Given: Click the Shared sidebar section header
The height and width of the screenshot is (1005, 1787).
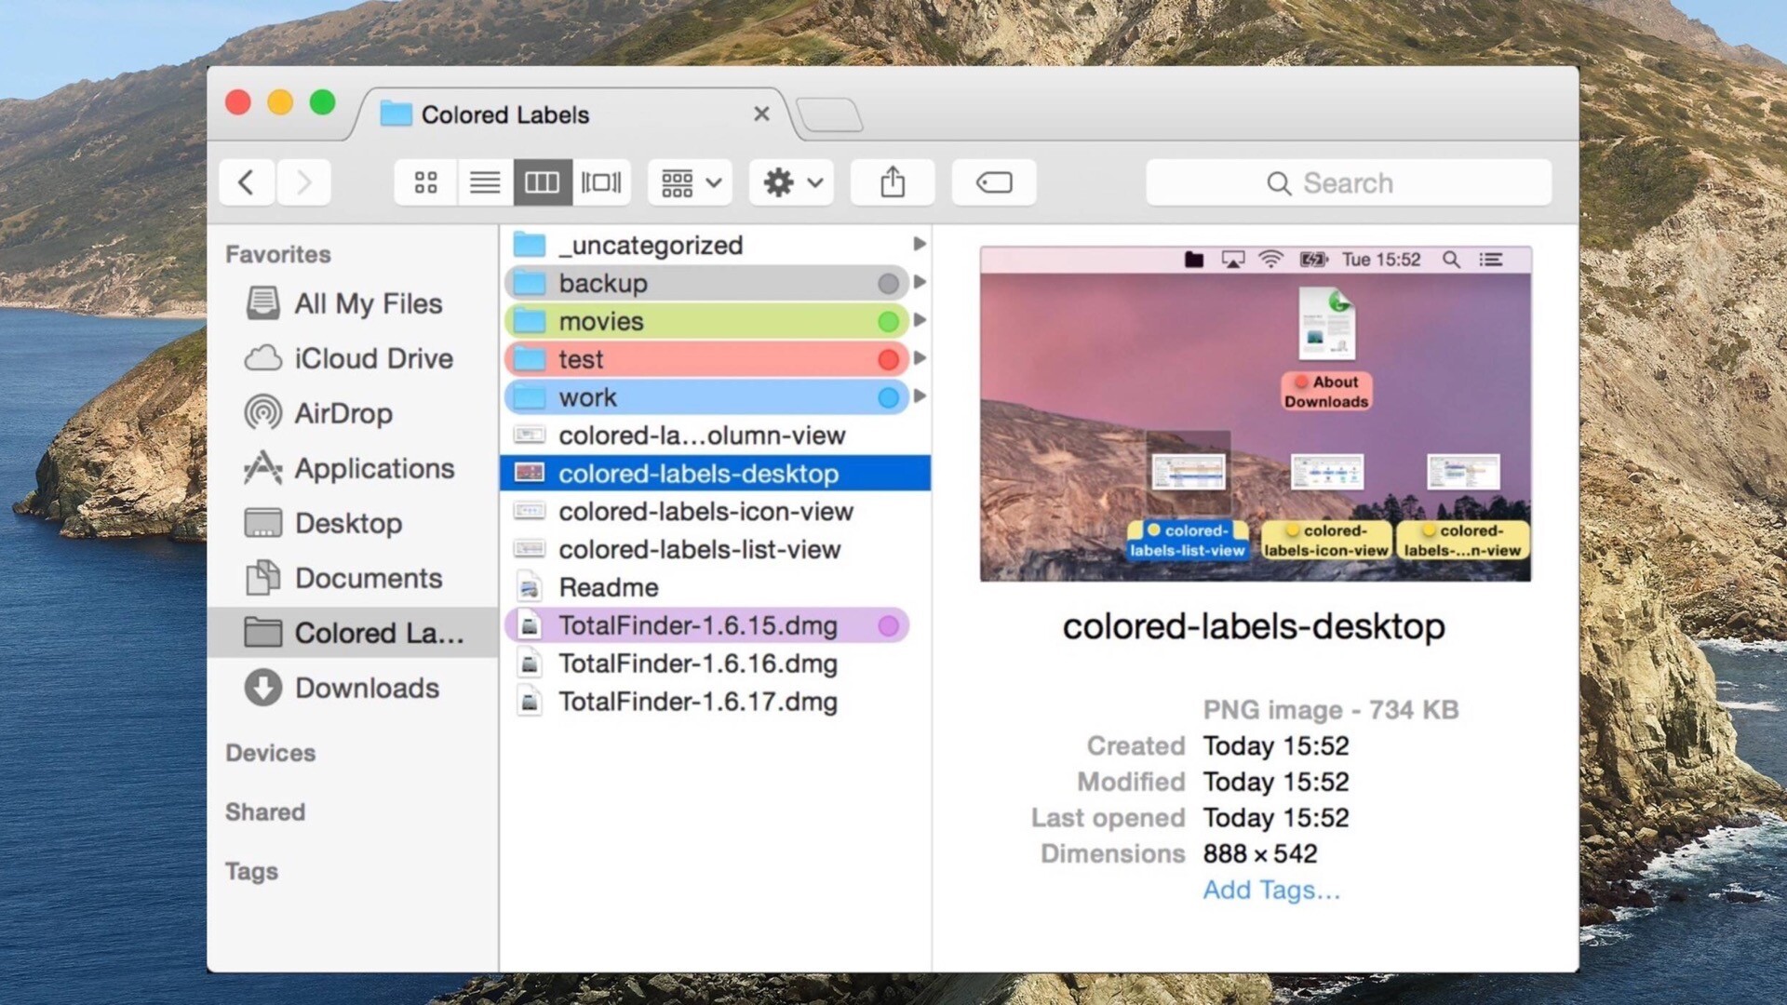Looking at the screenshot, I should pos(265,812).
